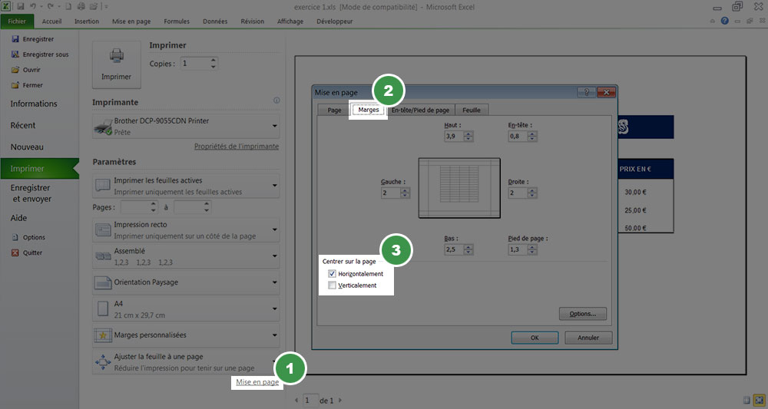Viewport: 768px width, 409px height.
Task: Select Ouvrir in the backstage menu
Action: coord(26,70)
